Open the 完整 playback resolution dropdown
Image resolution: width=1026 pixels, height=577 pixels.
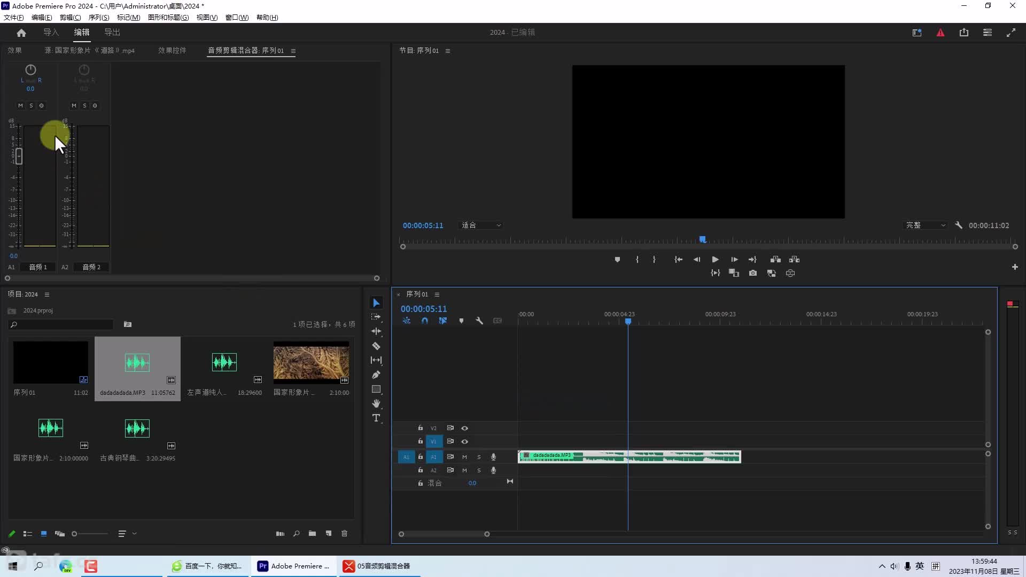(925, 225)
